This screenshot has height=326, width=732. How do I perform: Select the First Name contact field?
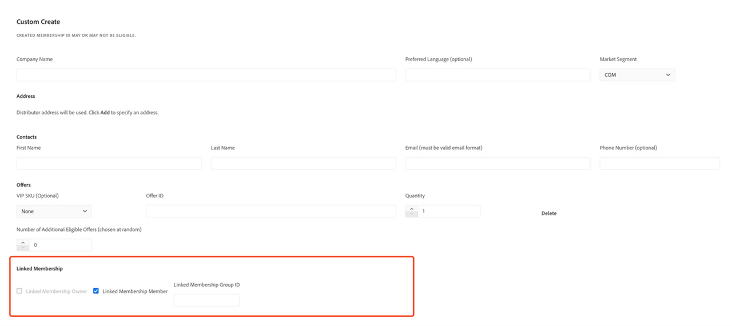coord(109,164)
